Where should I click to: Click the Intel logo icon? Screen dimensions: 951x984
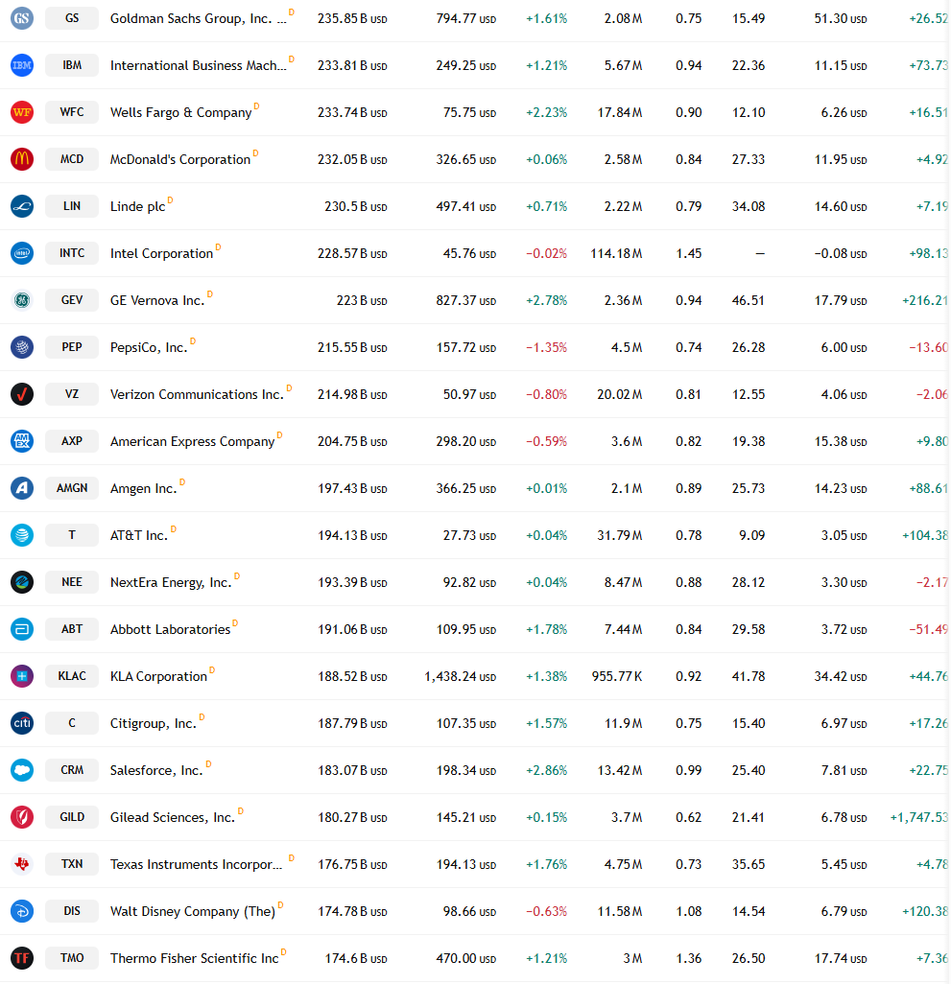click(22, 253)
